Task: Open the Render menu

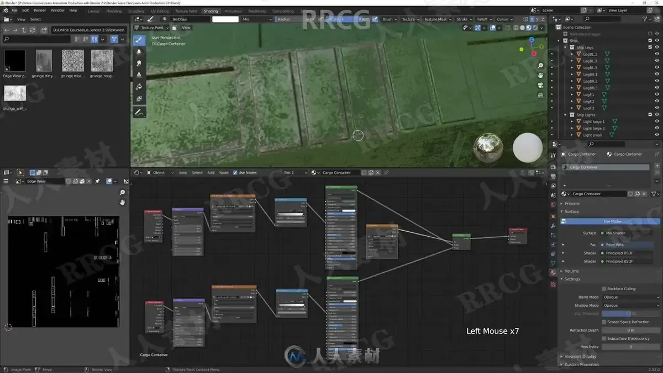Action: coord(40,10)
